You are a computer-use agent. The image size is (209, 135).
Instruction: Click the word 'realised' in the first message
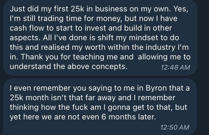tap(55, 47)
